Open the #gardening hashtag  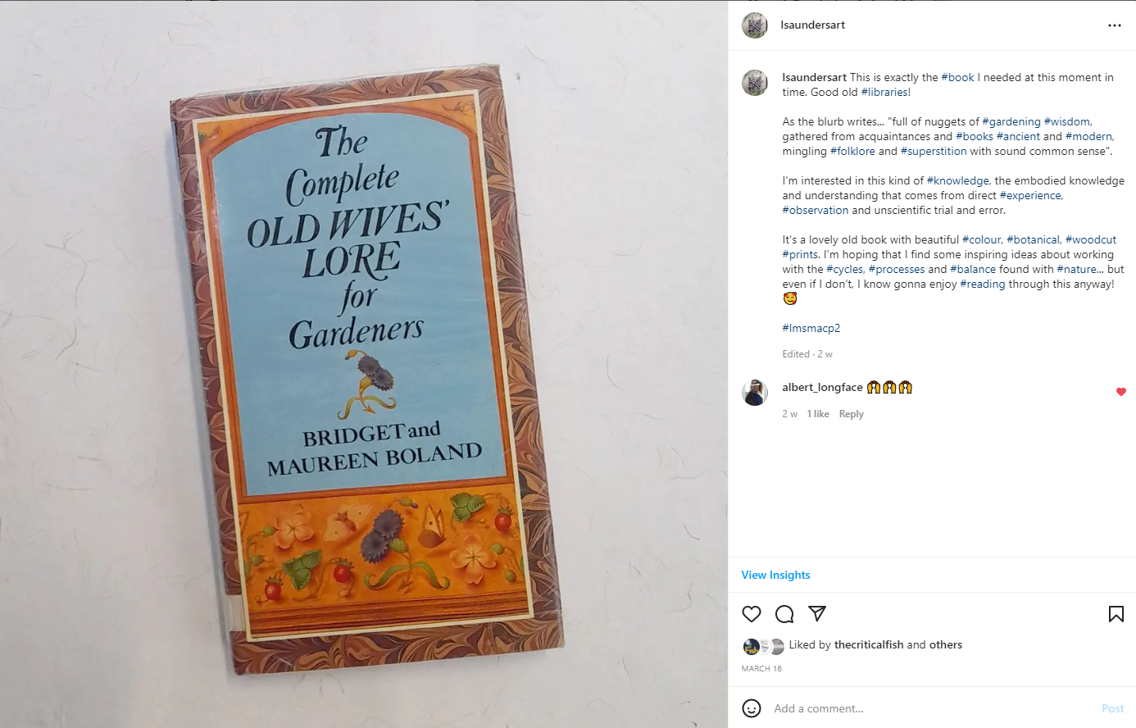1011,121
